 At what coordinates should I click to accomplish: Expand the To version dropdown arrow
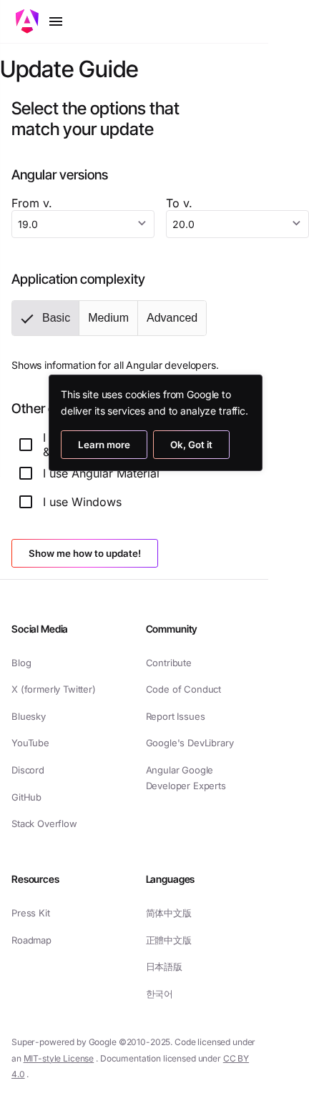[296, 224]
